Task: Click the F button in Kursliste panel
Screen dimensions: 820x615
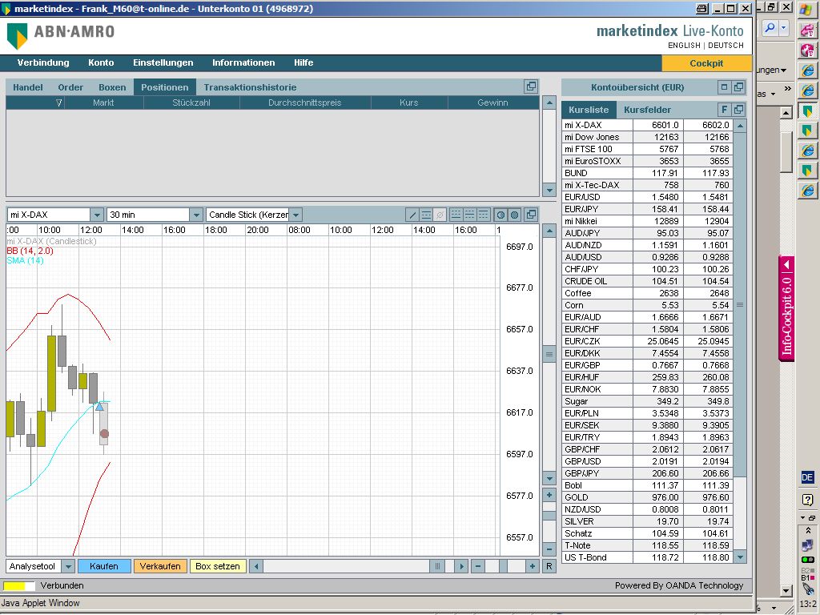Action: (x=724, y=110)
